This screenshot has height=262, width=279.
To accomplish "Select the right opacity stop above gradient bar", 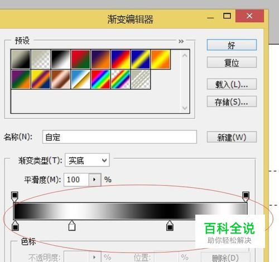I will tap(246, 197).
